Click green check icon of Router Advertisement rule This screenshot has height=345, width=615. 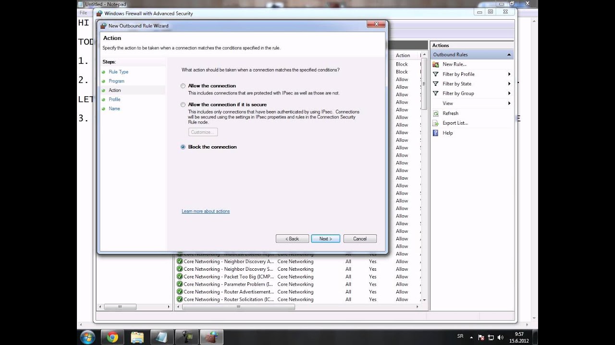180,292
